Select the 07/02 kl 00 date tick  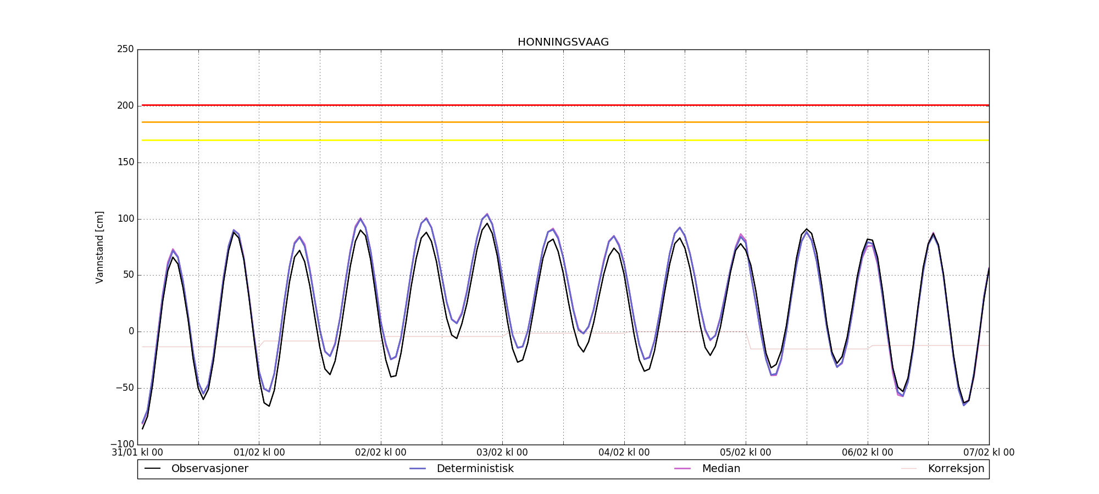click(989, 453)
